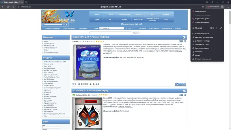This screenshot has width=231, height=130.
Task: Enter full screen with the expand arrows icon
Action: (x=221, y=28)
